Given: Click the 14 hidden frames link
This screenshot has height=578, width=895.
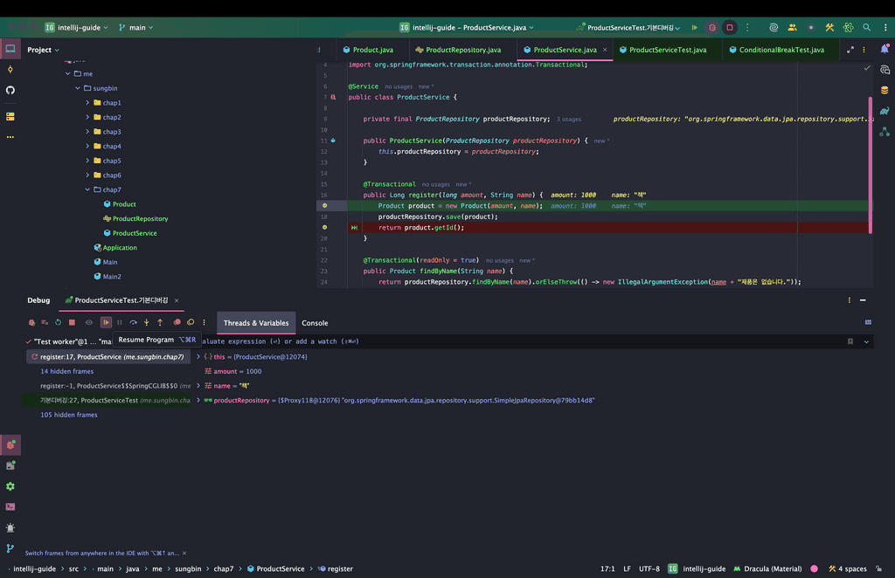Looking at the screenshot, I should [x=66, y=371].
